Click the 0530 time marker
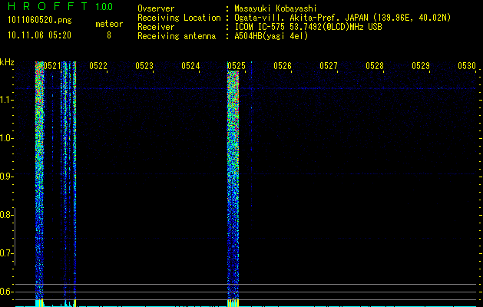Image resolution: width=483 pixels, height=307 pixels. pyautogui.click(x=467, y=66)
